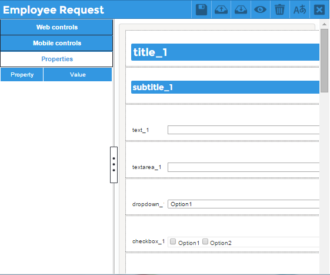Select the Properties panel tab
The width and height of the screenshot is (330, 275).
point(56,59)
